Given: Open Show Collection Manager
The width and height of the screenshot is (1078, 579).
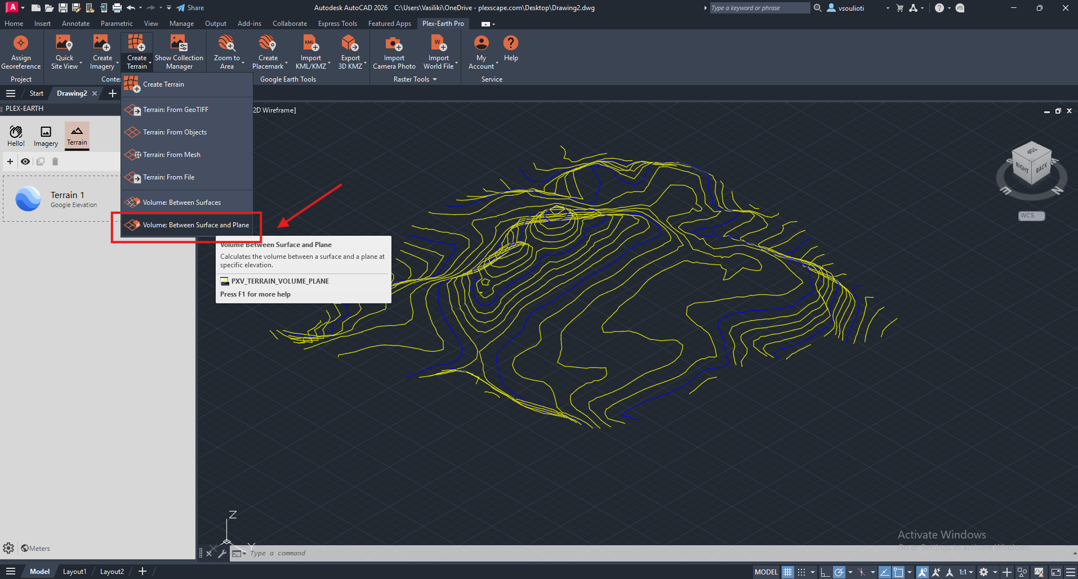Looking at the screenshot, I should (x=179, y=52).
